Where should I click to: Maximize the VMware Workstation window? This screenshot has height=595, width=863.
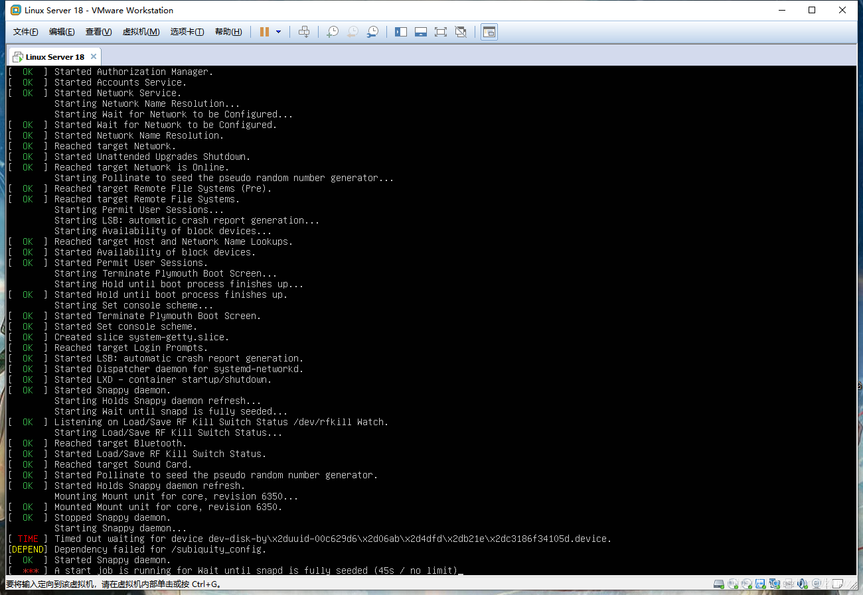tap(812, 10)
